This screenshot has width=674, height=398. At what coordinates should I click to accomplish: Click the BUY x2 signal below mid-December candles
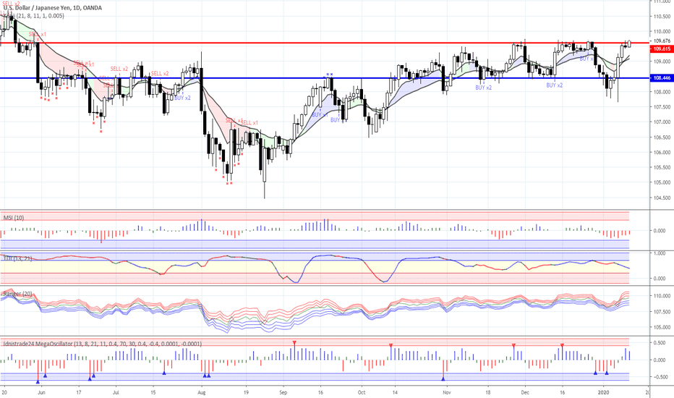pos(555,85)
